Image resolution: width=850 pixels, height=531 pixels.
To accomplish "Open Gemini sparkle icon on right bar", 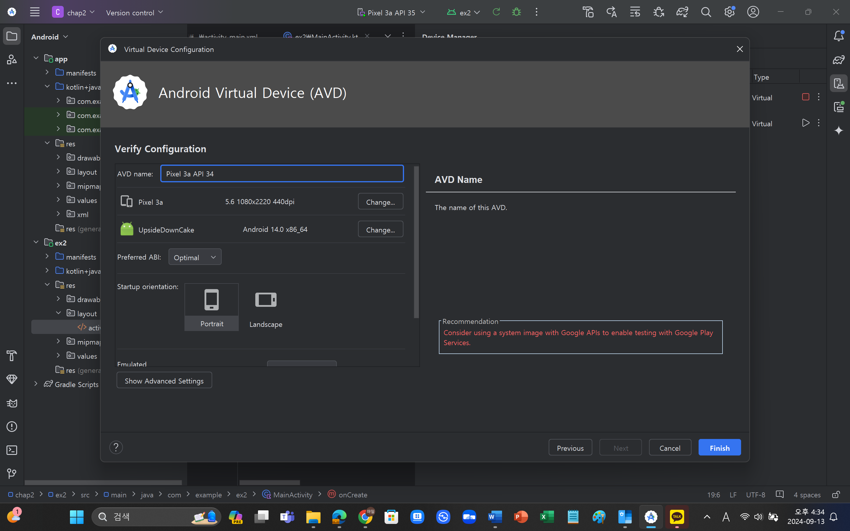I will [839, 130].
